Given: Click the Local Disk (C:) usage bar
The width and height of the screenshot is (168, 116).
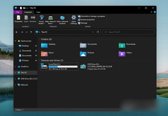Looking at the screenshot, I should 63,67.
